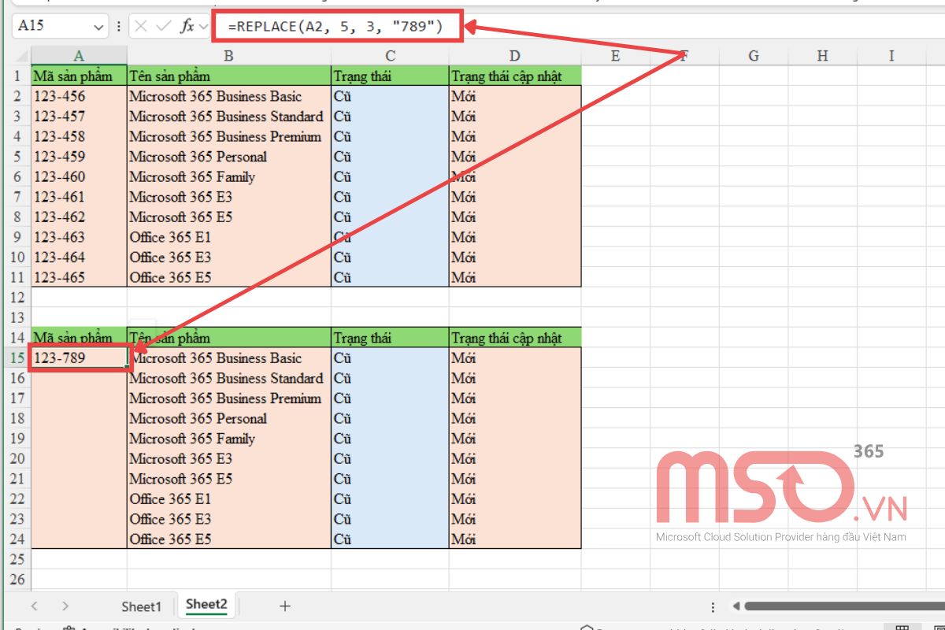Click 'Trạng thái' header in row 14
Image resolution: width=945 pixels, height=630 pixels.
point(390,338)
